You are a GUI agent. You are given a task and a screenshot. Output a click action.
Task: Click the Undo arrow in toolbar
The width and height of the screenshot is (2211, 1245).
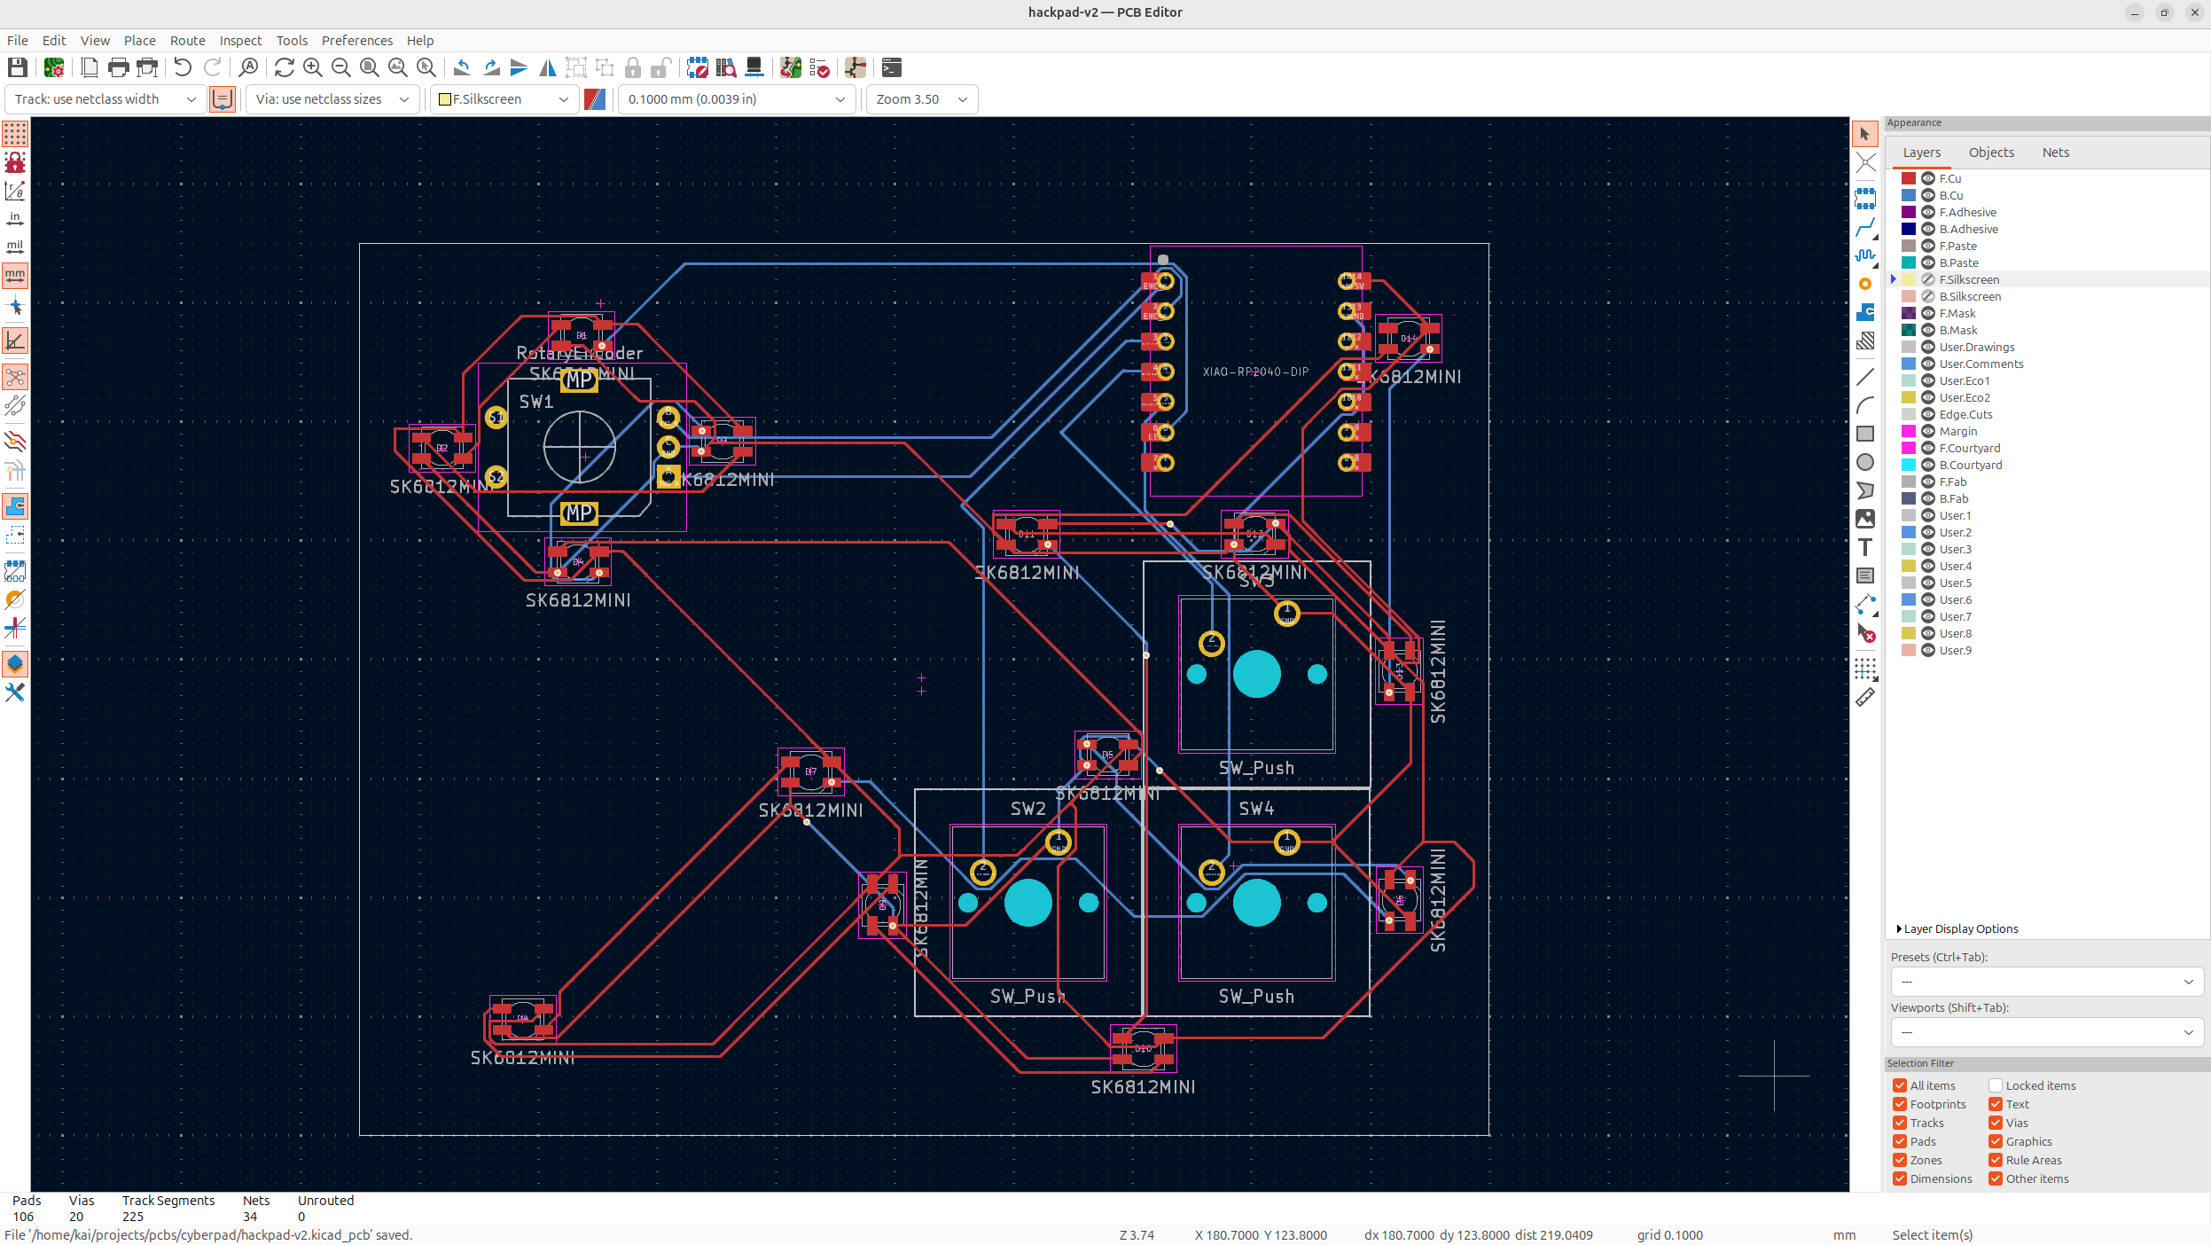coord(183,67)
